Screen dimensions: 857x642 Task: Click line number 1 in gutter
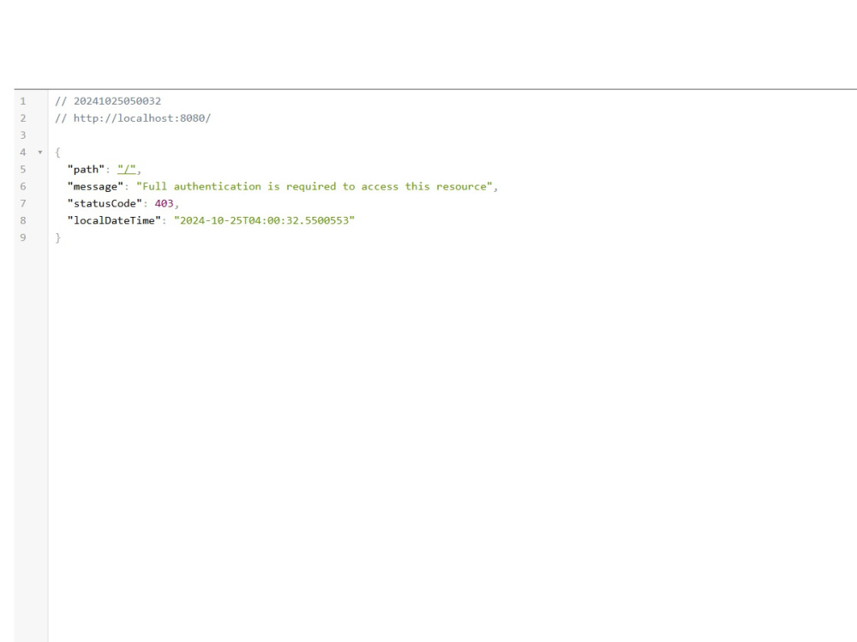pyautogui.click(x=23, y=101)
